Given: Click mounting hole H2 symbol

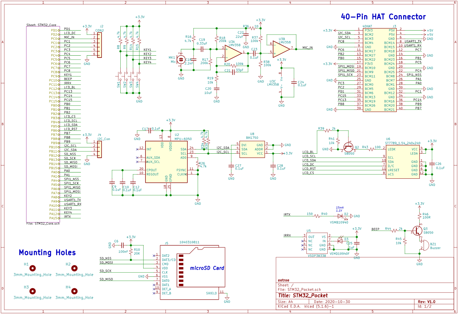Looking at the screenshot, I should pyautogui.click(x=74, y=269).
